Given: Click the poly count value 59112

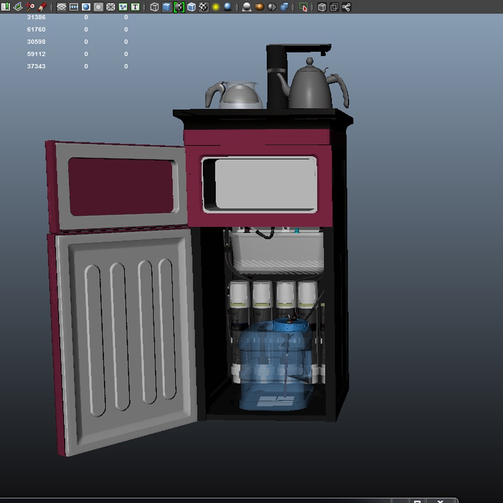Looking at the screenshot, I should [x=36, y=54].
